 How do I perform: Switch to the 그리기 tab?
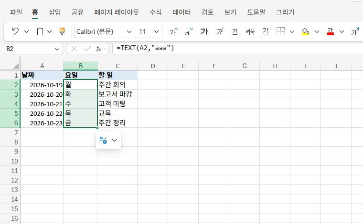coord(285,12)
